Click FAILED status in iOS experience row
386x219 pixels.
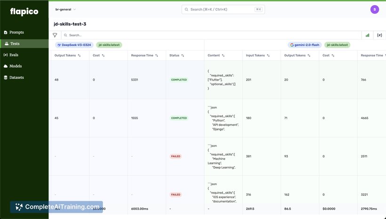pos(176,195)
